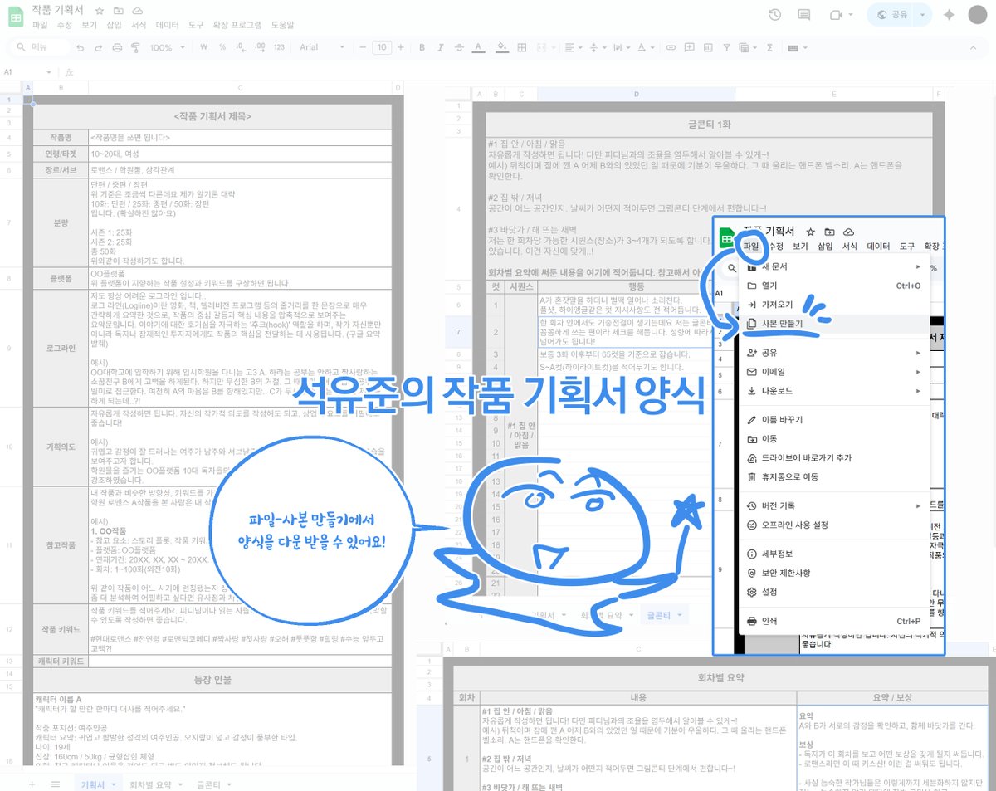996x791 pixels.
Task: Open the 삽입 menu in main window
Action: coord(113,25)
